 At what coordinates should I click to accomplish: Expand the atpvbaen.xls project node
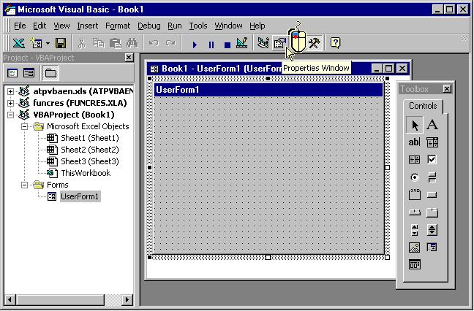[x=10, y=91]
